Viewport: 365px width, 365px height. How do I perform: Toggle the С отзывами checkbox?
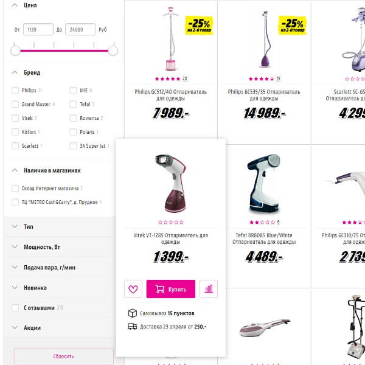[x=15, y=308]
